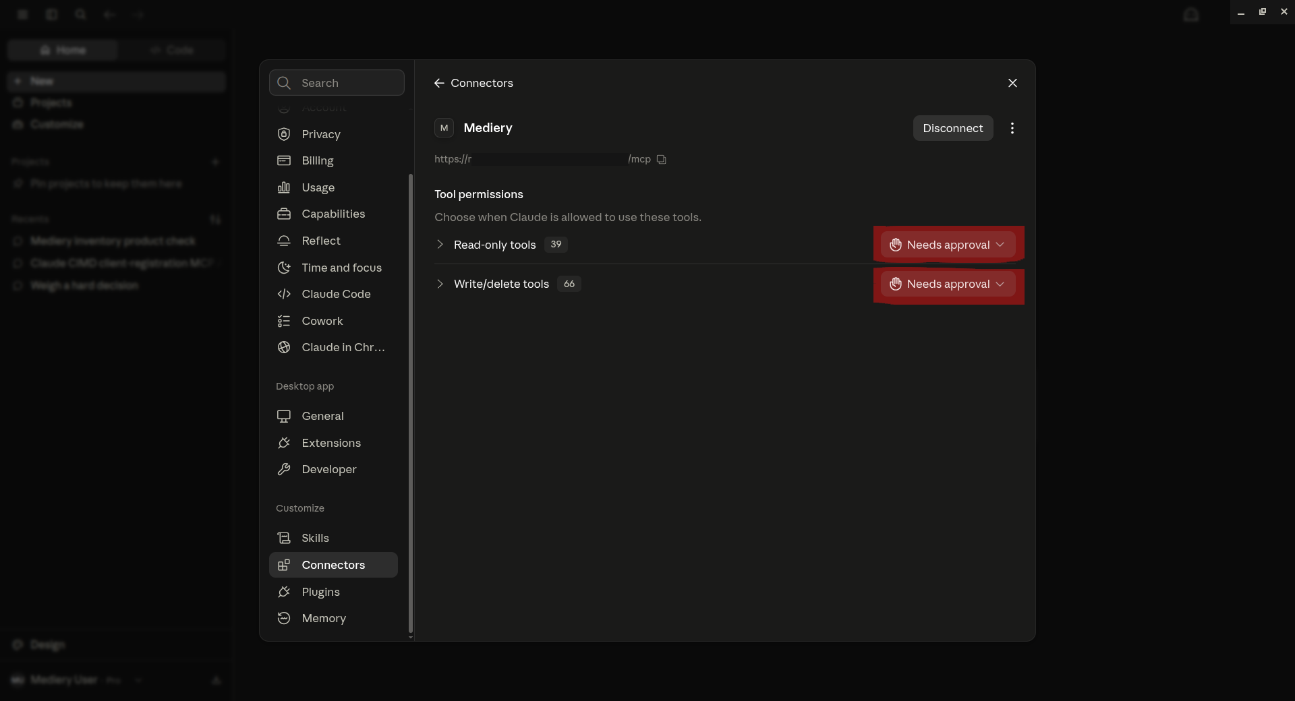The height and width of the screenshot is (701, 1295).
Task: Click Write/delete tools count badge 66
Action: coord(569,284)
